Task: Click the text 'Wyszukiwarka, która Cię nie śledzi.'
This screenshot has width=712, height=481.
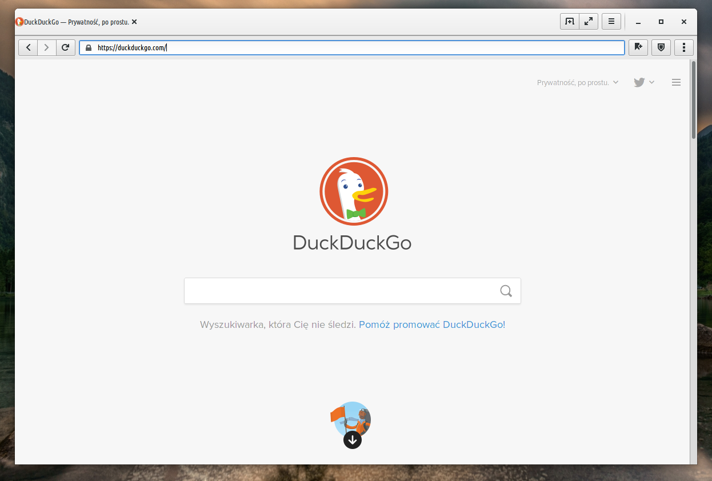Action: (x=278, y=324)
